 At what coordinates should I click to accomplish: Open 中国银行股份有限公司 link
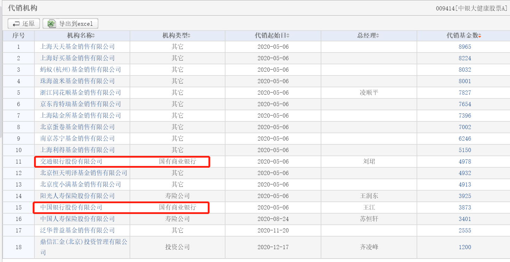pos(71,207)
